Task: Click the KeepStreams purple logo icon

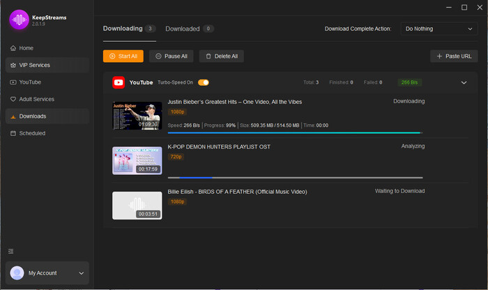Action: (19, 20)
